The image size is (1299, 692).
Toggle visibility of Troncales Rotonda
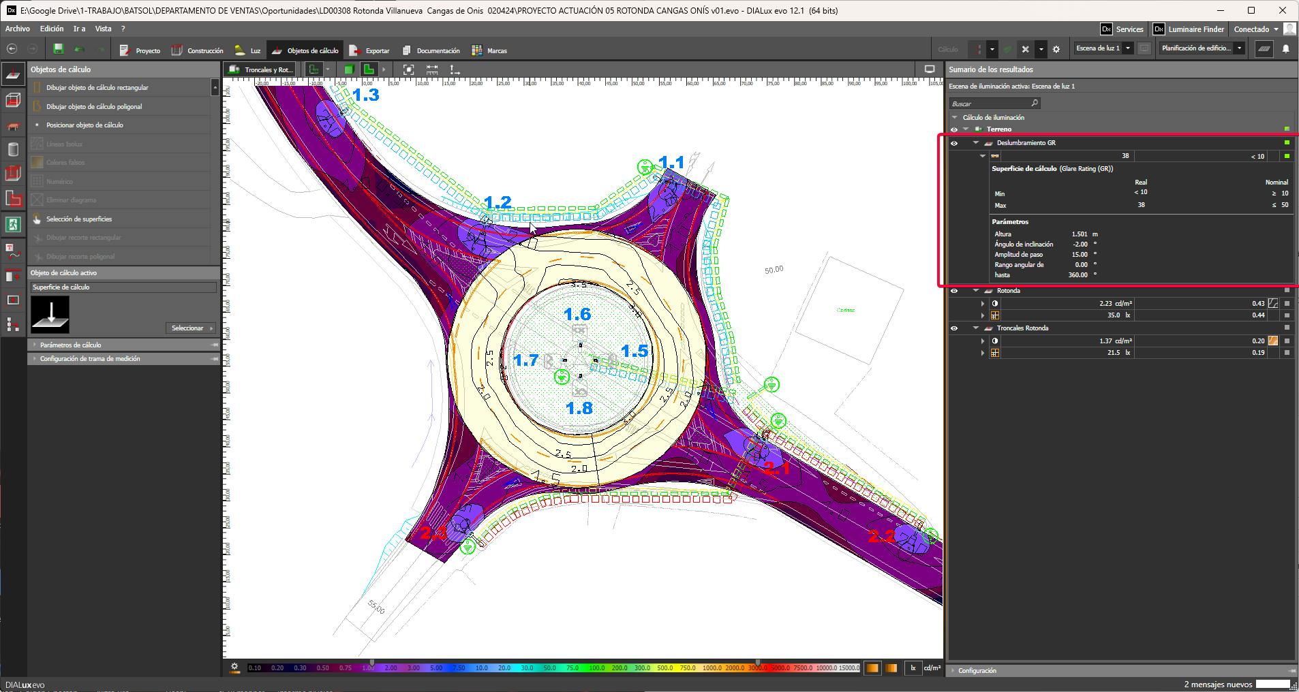(x=954, y=328)
